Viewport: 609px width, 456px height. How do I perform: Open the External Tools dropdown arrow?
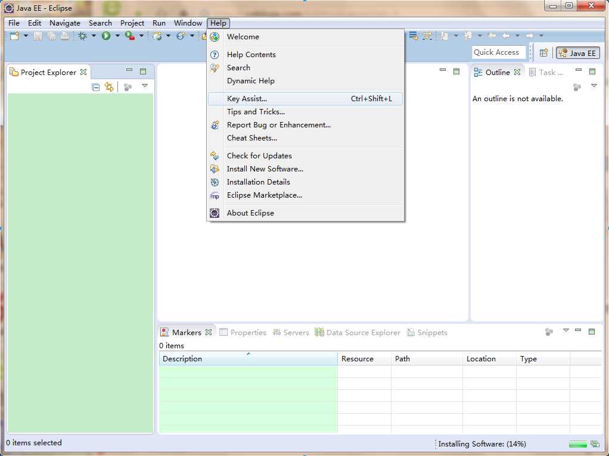coord(141,36)
